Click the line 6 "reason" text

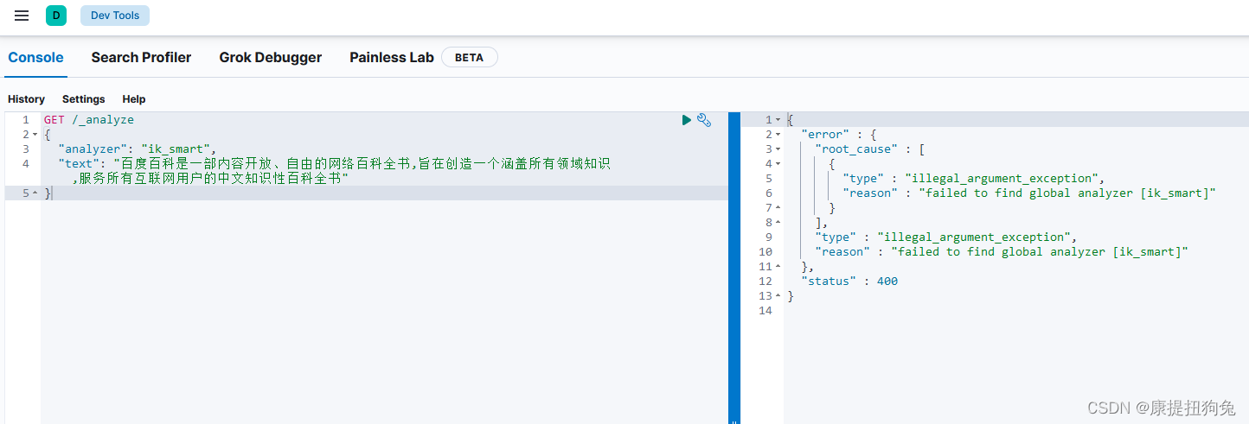pyautogui.click(x=1029, y=193)
